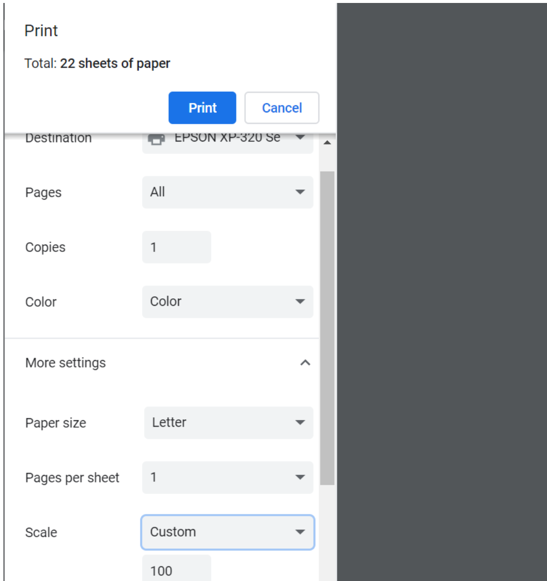
Task: Open the Scale Custom dropdown
Action: [x=228, y=532]
